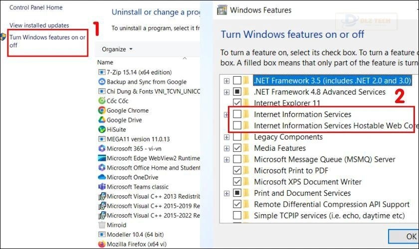Screen dimensions: 419x249
Task: Select the Google Chrome icon in list
Action: (x=102, y=111)
